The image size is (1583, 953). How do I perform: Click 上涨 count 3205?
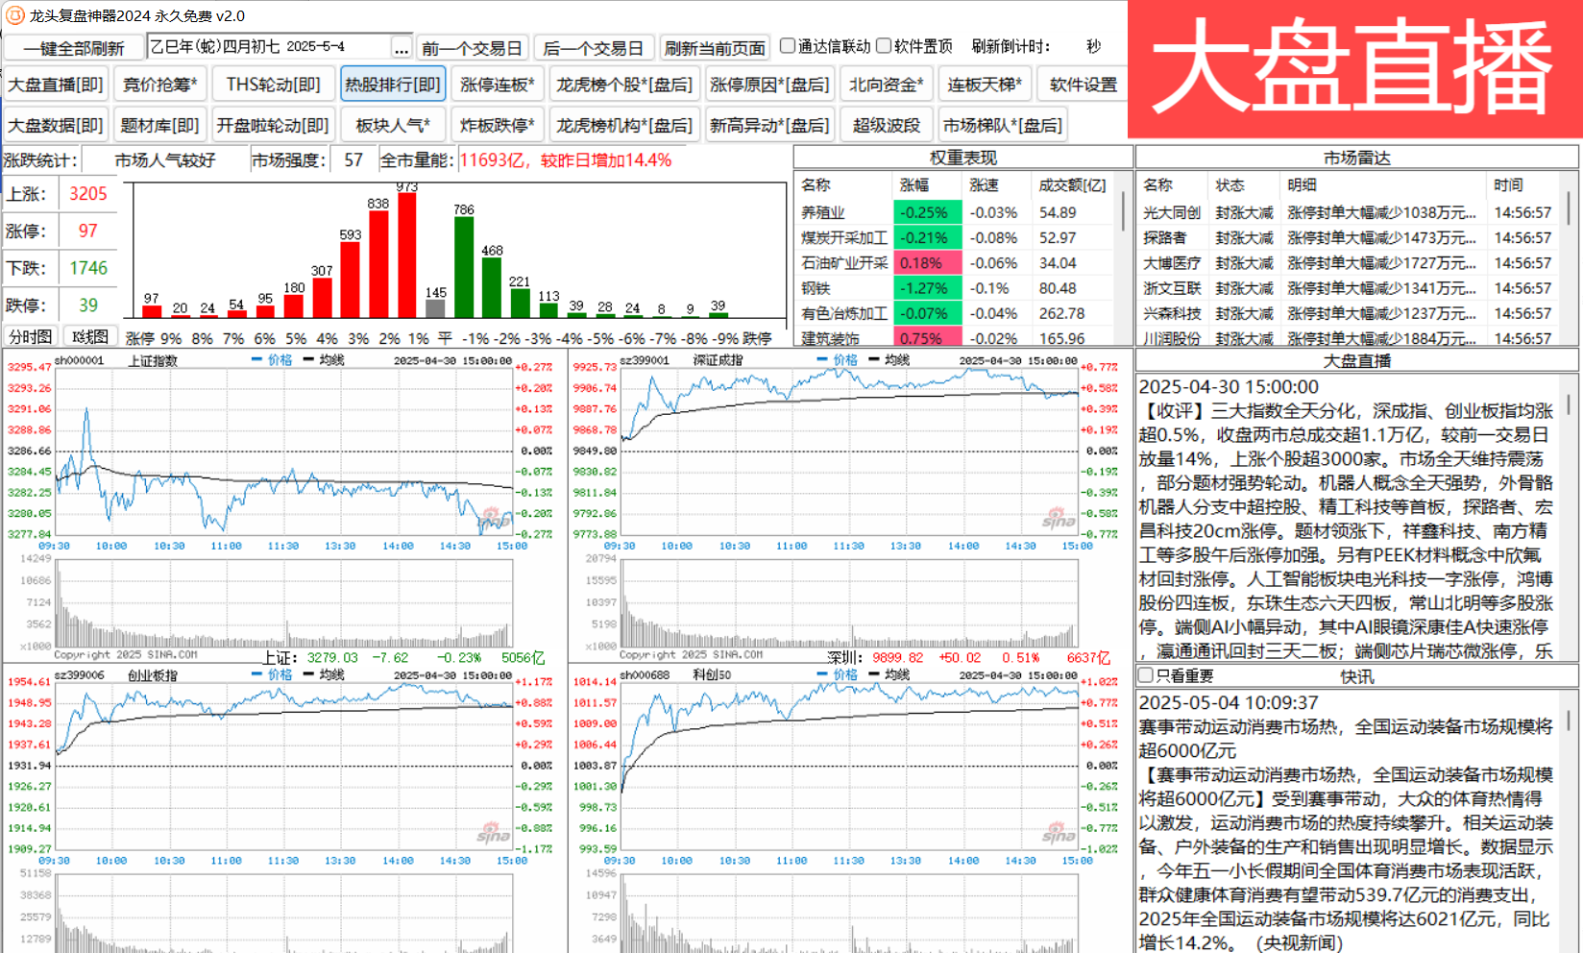pos(88,194)
